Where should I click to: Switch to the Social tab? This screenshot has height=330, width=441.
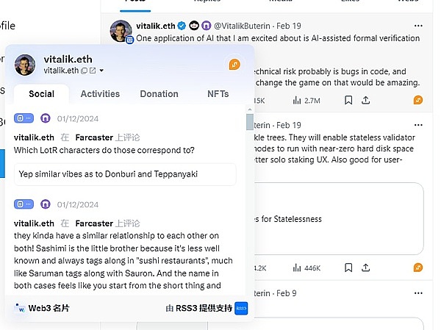(x=41, y=94)
